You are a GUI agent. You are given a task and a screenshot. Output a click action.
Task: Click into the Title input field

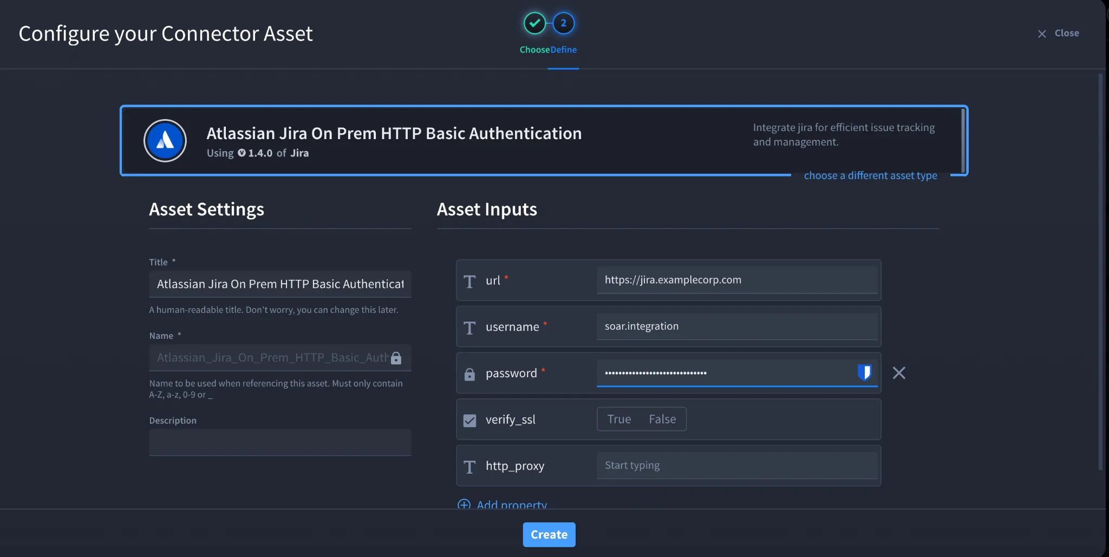(280, 284)
